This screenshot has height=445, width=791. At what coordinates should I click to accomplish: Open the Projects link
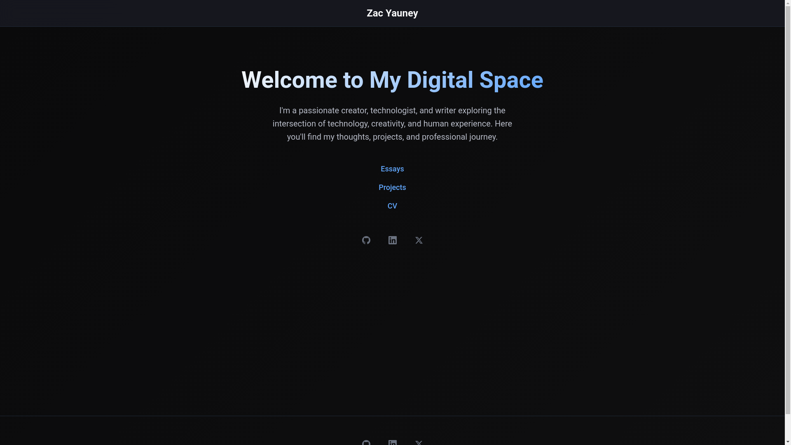392,187
